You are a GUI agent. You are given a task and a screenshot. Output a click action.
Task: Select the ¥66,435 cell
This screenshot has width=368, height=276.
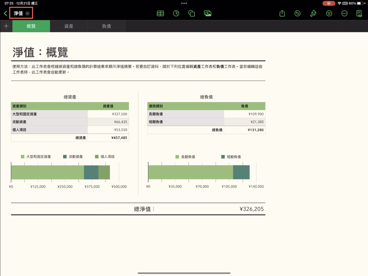point(108,122)
